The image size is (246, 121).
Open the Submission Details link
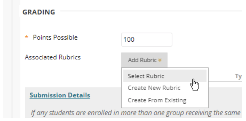pyautogui.click(x=60, y=95)
